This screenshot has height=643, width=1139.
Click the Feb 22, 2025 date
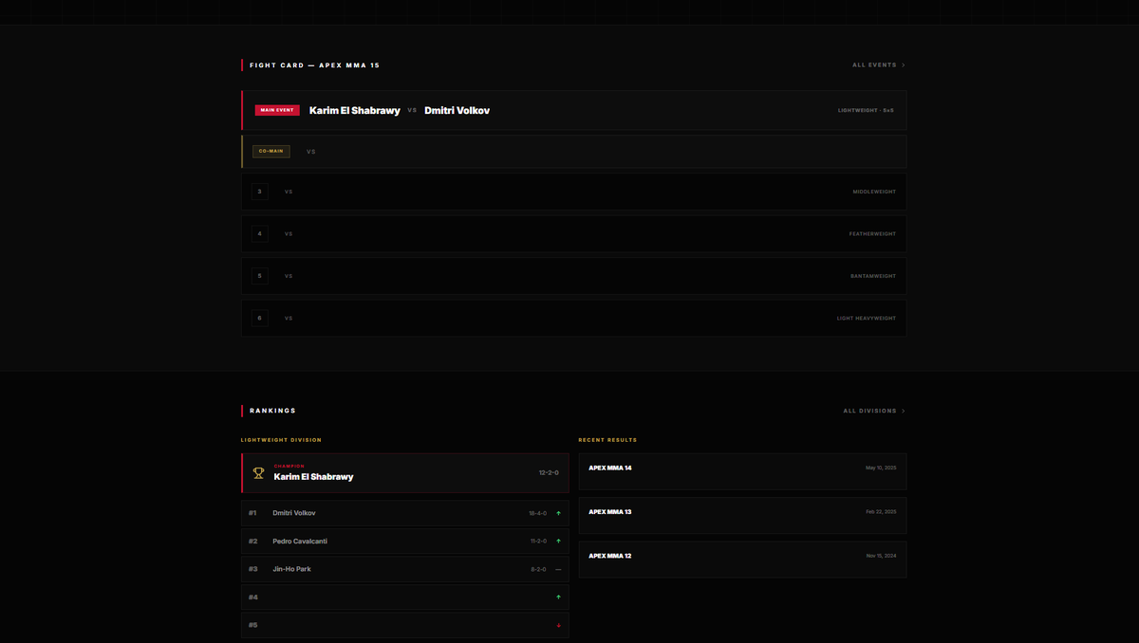point(881,511)
